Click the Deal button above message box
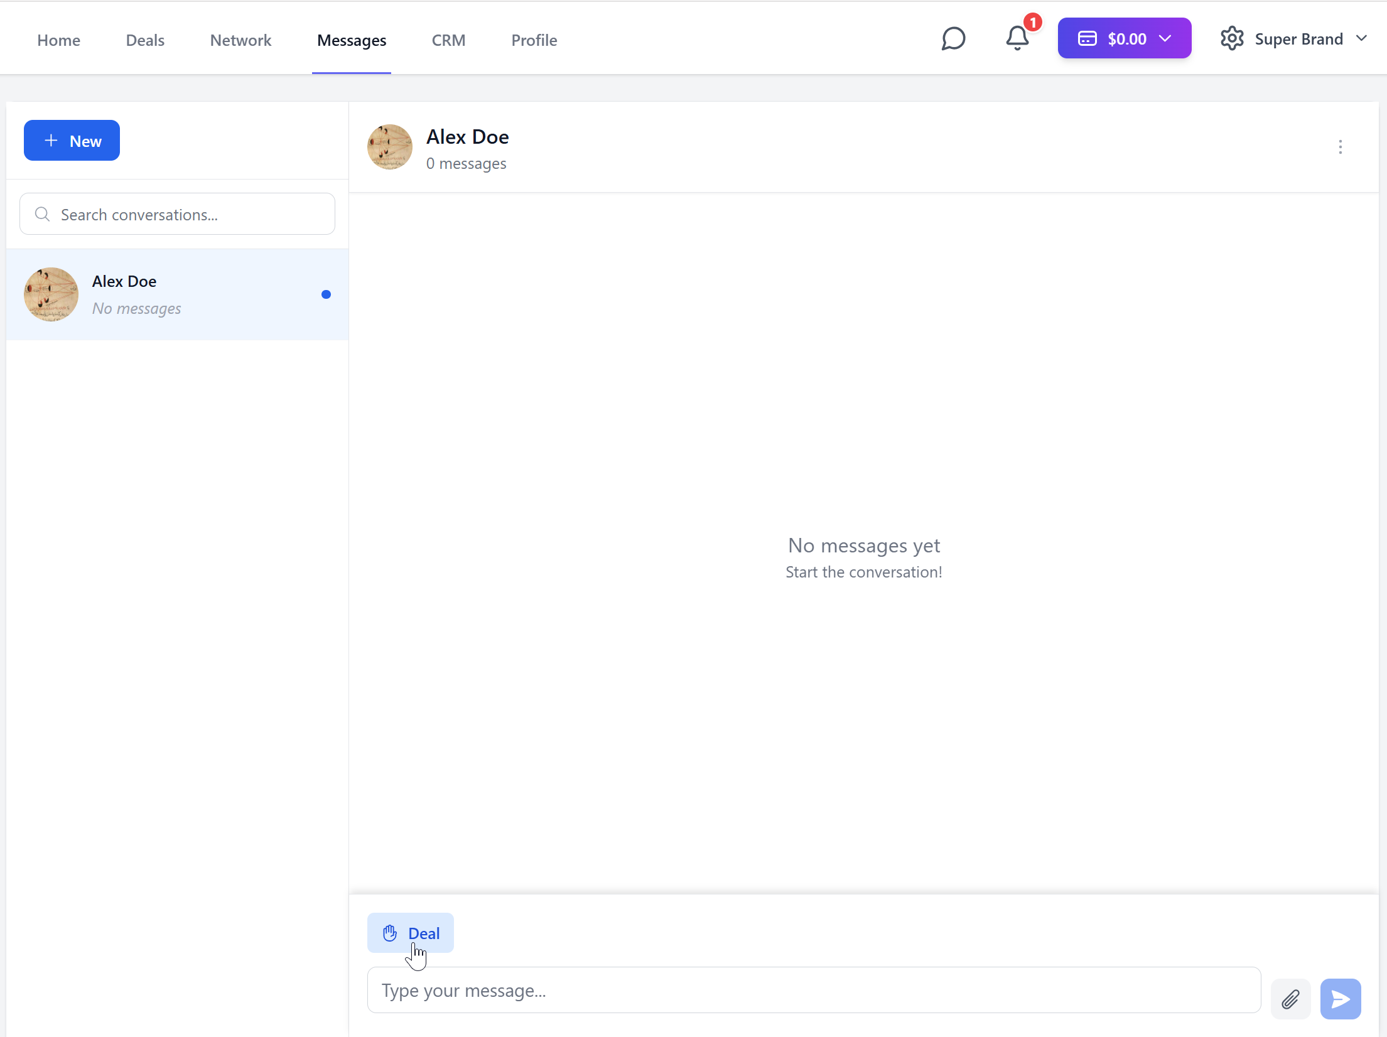This screenshot has height=1037, width=1387. pyautogui.click(x=411, y=933)
